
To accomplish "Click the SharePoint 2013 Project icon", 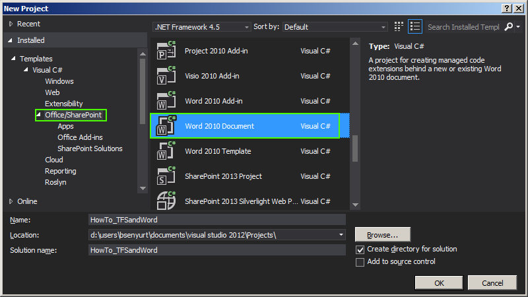I will [x=166, y=176].
